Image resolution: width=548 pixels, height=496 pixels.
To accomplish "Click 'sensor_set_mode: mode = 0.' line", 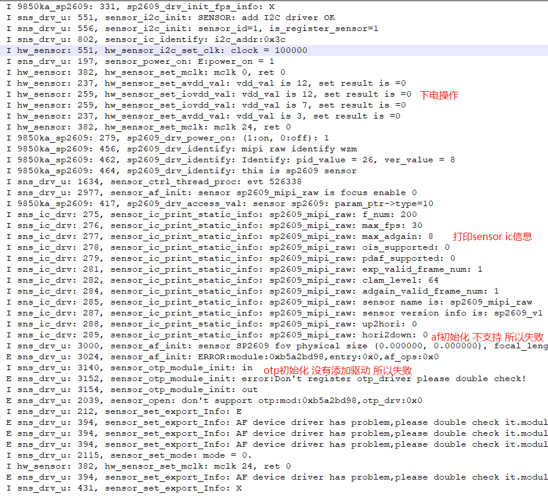I will 129,455.
